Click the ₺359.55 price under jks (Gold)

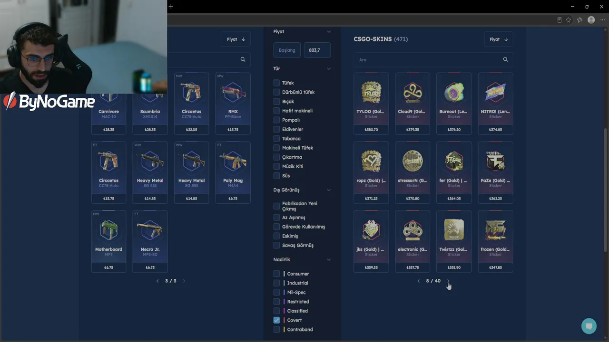(371, 267)
